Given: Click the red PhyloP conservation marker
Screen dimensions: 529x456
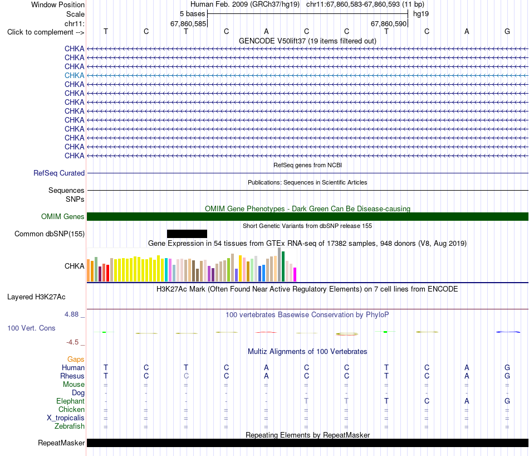Looking at the screenshot, I should click(x=266, y=332).
